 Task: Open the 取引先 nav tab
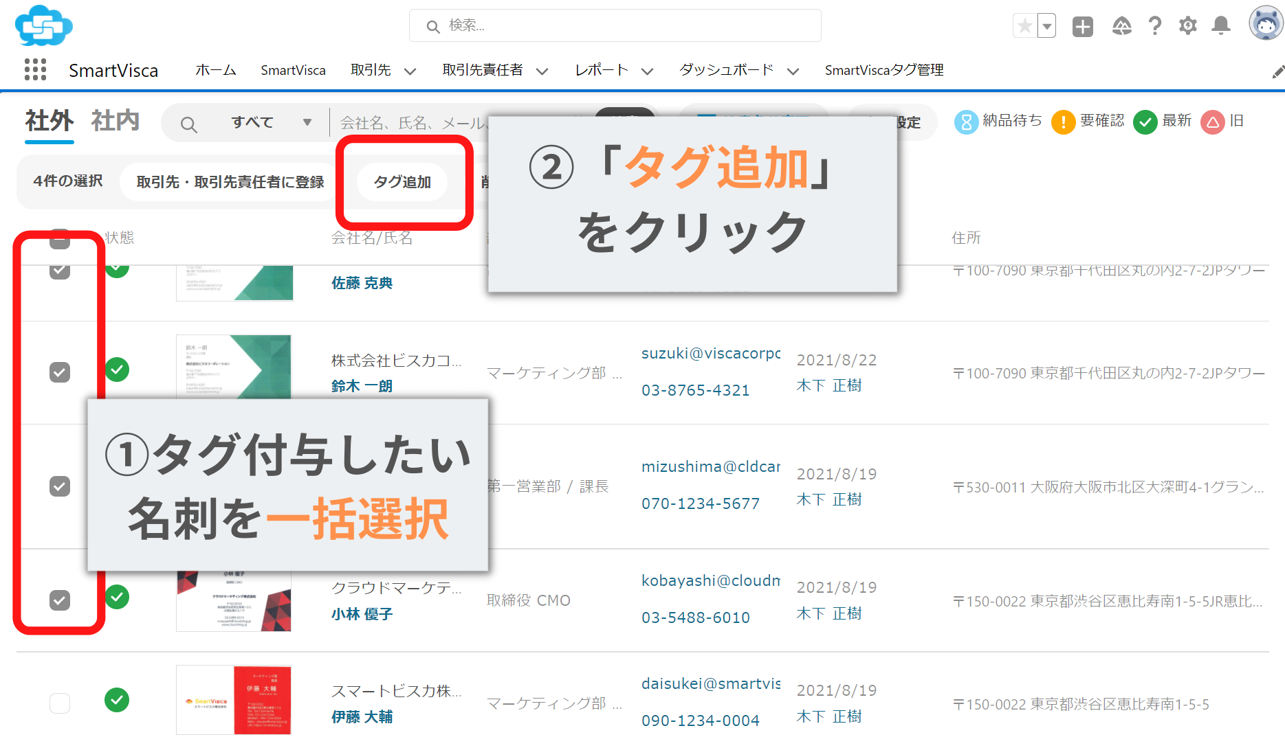371,70
